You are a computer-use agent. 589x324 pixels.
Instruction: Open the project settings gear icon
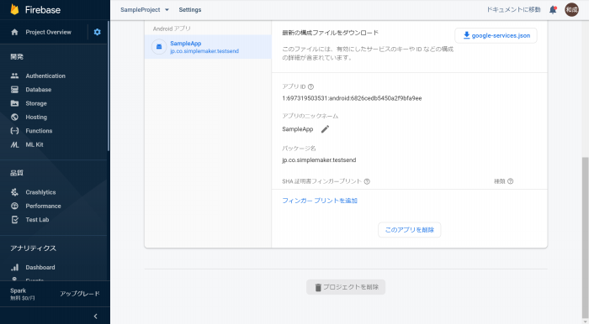coord(98,32)
